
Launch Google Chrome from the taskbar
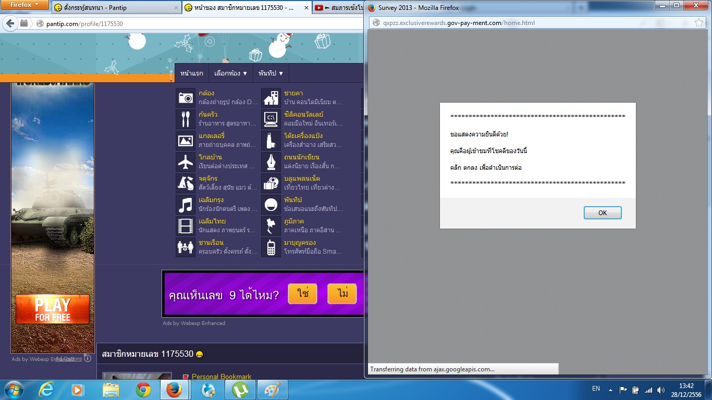tap(143, 390)
